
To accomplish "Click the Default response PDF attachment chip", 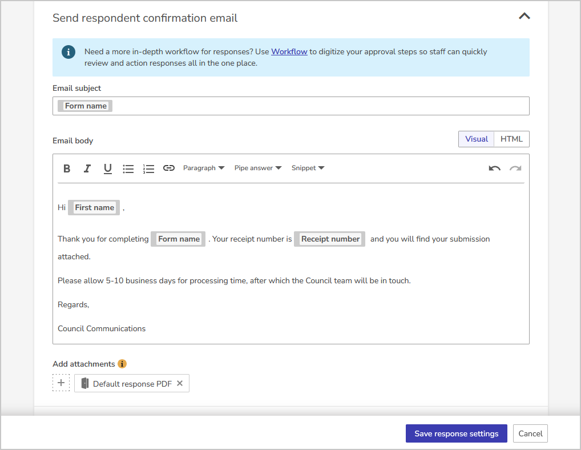I will pyautogui.click(x=131, y=383).
